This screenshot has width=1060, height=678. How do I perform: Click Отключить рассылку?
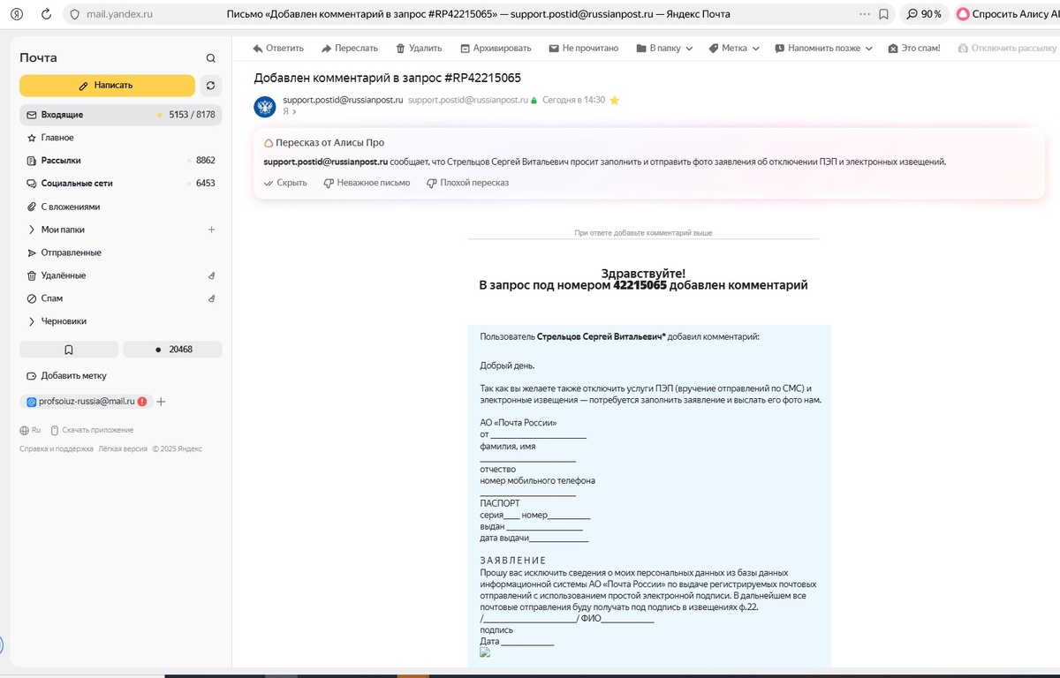(x=1007, y=49)
